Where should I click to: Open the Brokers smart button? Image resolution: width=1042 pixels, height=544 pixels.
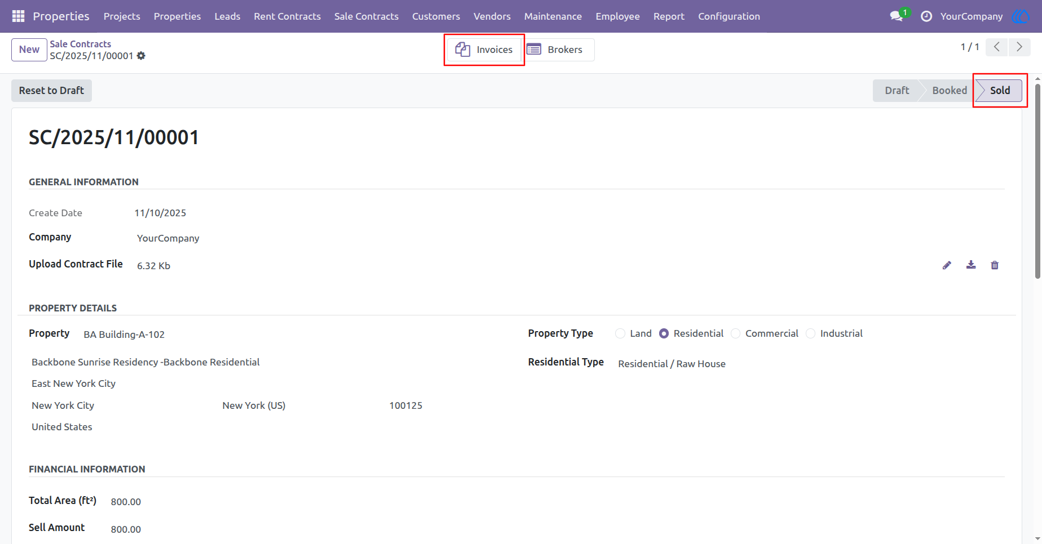point(558,50)
